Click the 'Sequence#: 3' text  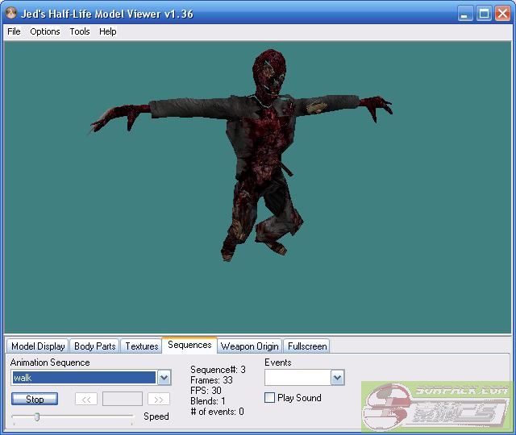(218, 370)
